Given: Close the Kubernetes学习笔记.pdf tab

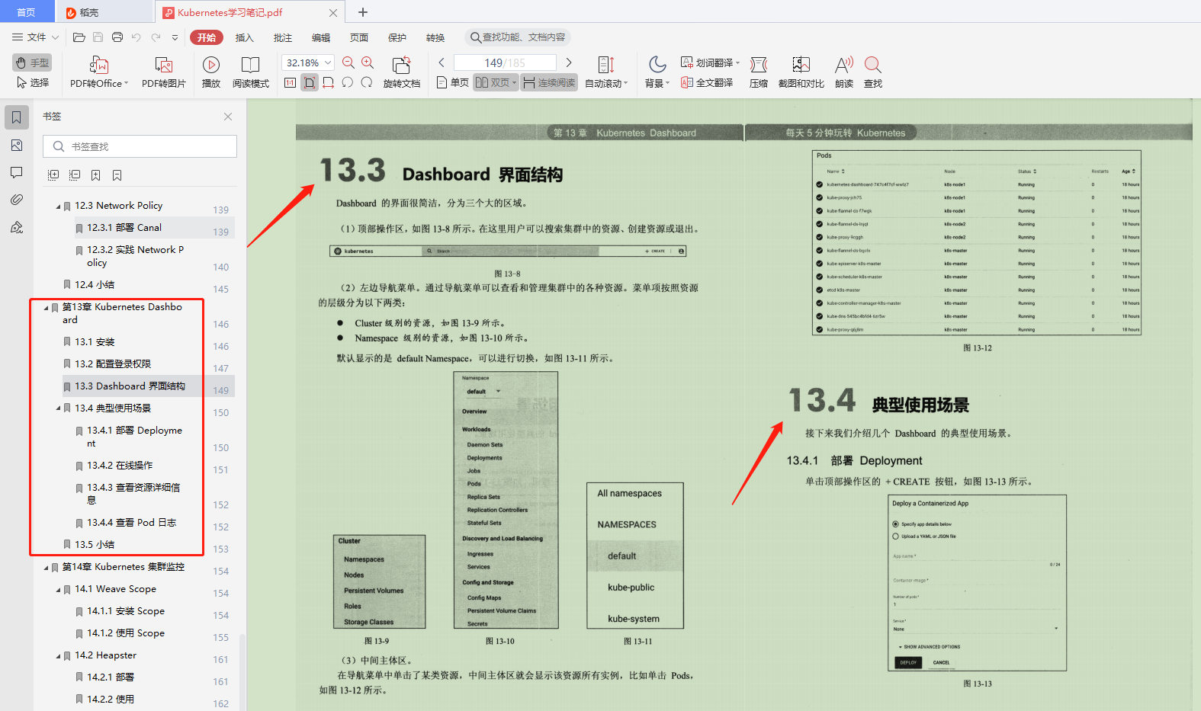Looking at the screenshot, I should [x=333, y=13].
